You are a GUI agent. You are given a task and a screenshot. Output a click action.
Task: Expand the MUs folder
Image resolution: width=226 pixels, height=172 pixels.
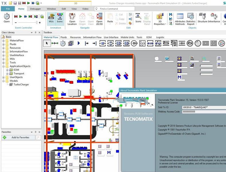[x=3, y=59]
